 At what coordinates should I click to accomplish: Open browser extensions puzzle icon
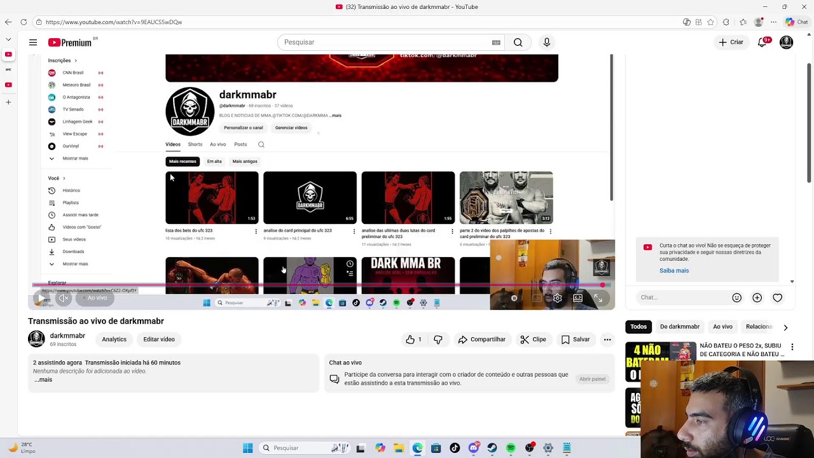[x=726, y=22]
